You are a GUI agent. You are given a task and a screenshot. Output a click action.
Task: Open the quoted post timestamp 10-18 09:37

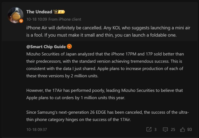(37, 129)
